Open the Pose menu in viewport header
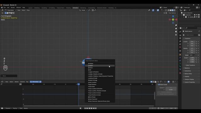The width and height of the screenshot is (201, 113). point(28,10)
